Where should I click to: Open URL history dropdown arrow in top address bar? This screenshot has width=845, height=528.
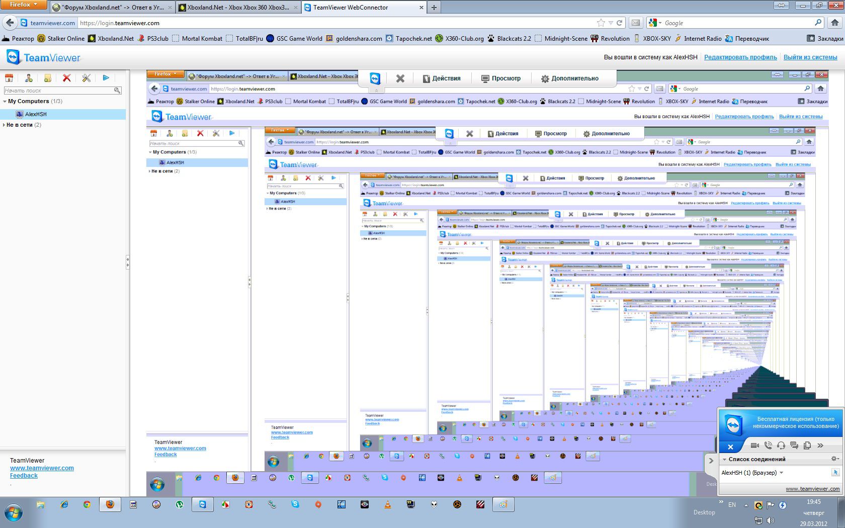click(611, 23)
